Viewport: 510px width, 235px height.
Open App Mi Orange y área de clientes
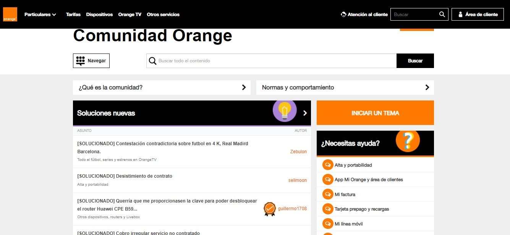[x=369, y=180]
